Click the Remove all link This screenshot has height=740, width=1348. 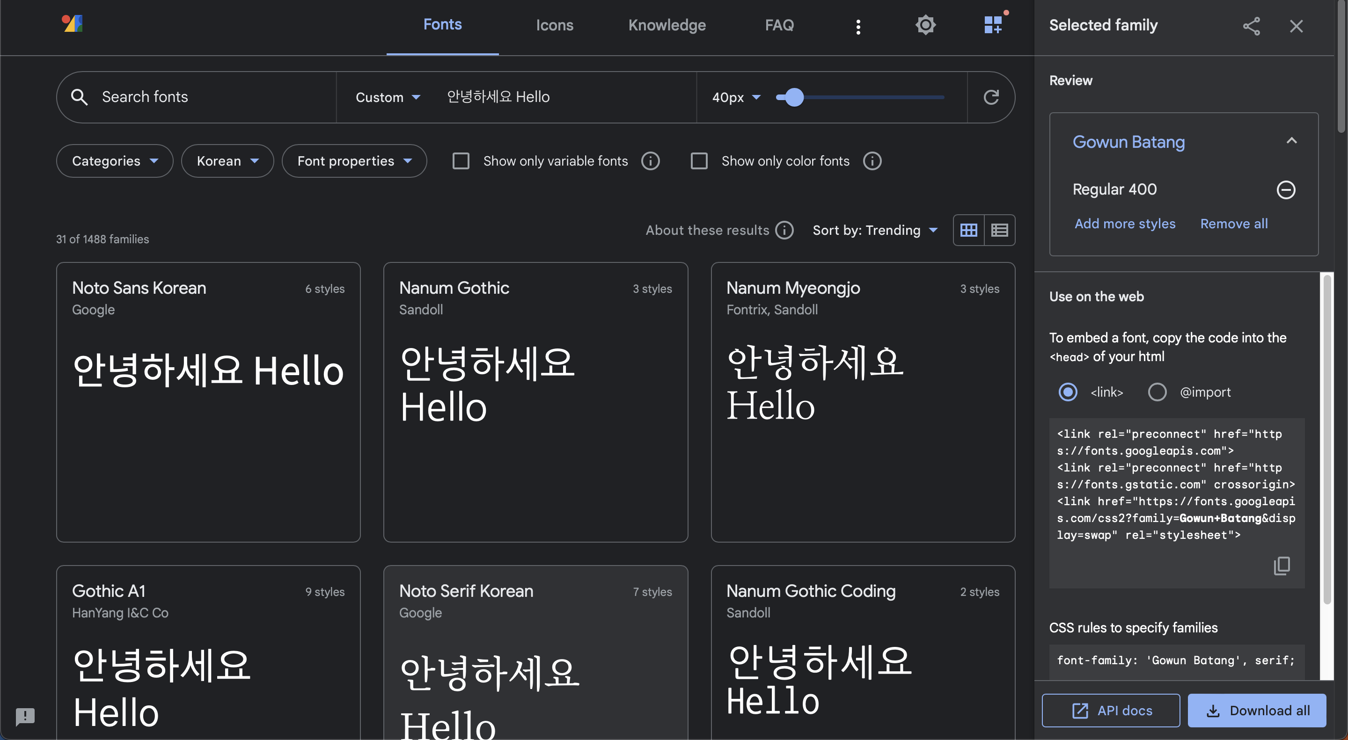point(1233,224)
